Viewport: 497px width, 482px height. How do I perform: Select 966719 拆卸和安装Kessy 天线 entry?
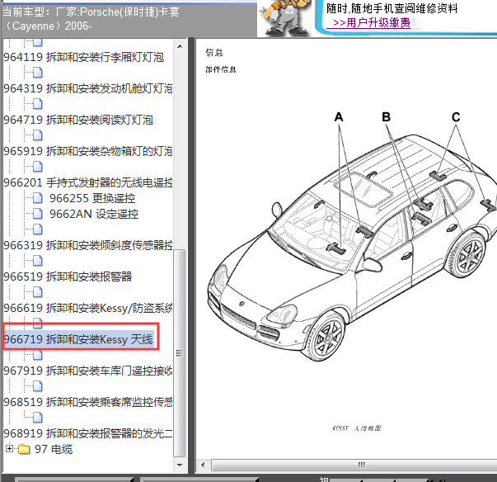pos(78,339)
